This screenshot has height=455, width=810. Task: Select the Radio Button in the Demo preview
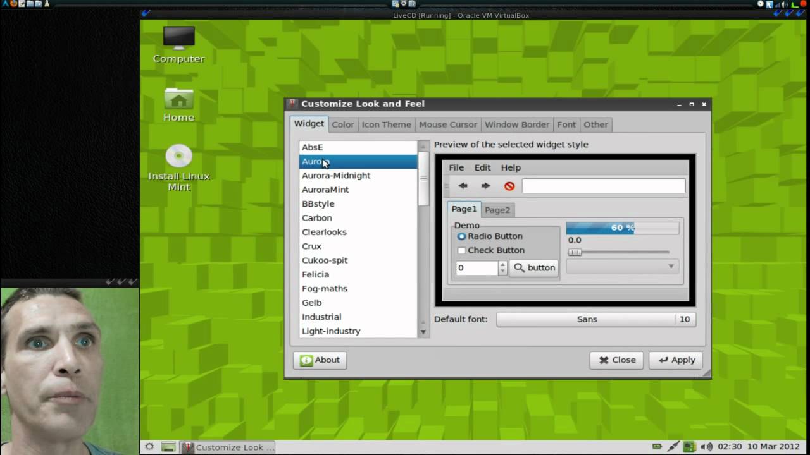[490, 236]
